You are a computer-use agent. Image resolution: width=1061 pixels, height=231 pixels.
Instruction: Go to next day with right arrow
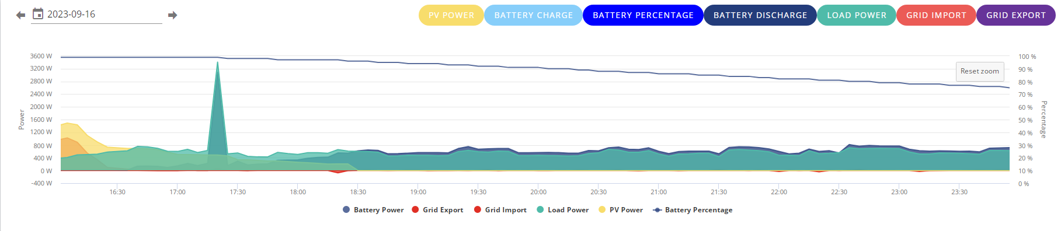[172, 15]
